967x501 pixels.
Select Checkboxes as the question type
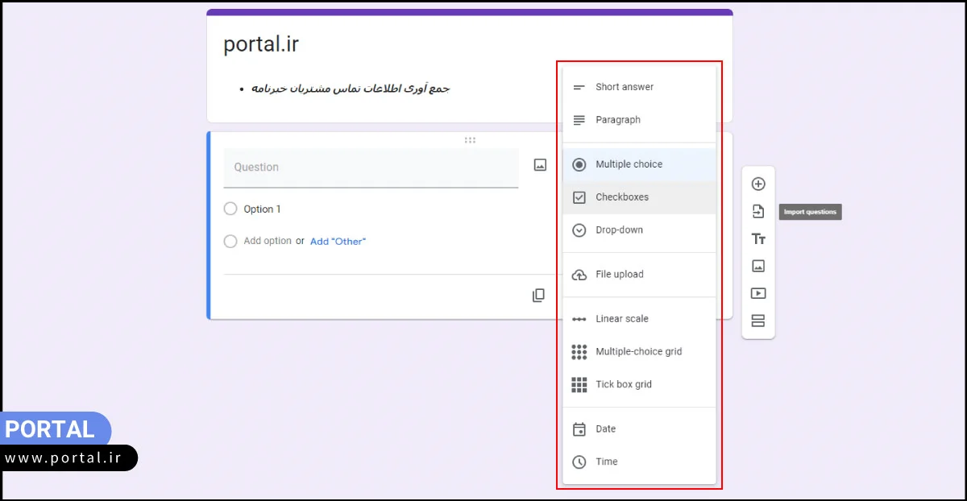click(x=620, y=197)
